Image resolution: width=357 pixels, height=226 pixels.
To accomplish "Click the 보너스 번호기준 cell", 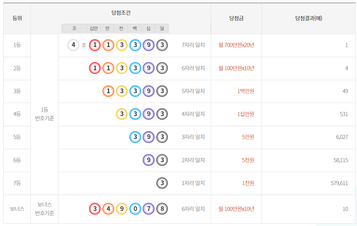I will pos(44,209).
